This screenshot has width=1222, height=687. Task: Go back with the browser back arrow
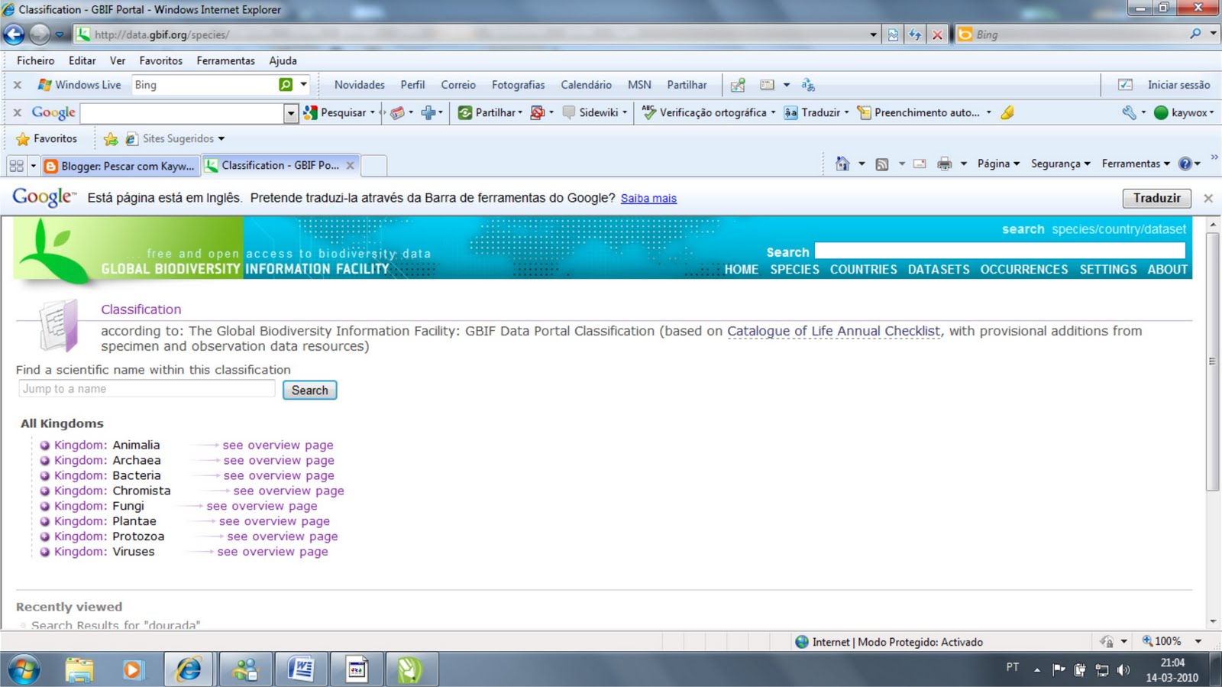click(x=14, y=34)
